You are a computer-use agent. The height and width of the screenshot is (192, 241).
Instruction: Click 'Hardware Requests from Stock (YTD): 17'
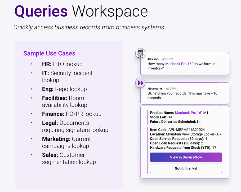pos(183,148)
